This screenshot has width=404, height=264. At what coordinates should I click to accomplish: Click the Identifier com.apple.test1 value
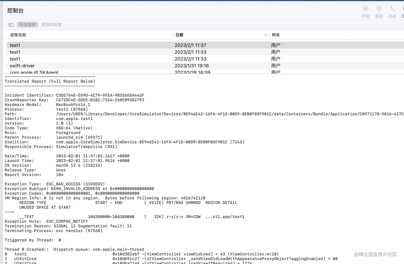tap(74, 119)
